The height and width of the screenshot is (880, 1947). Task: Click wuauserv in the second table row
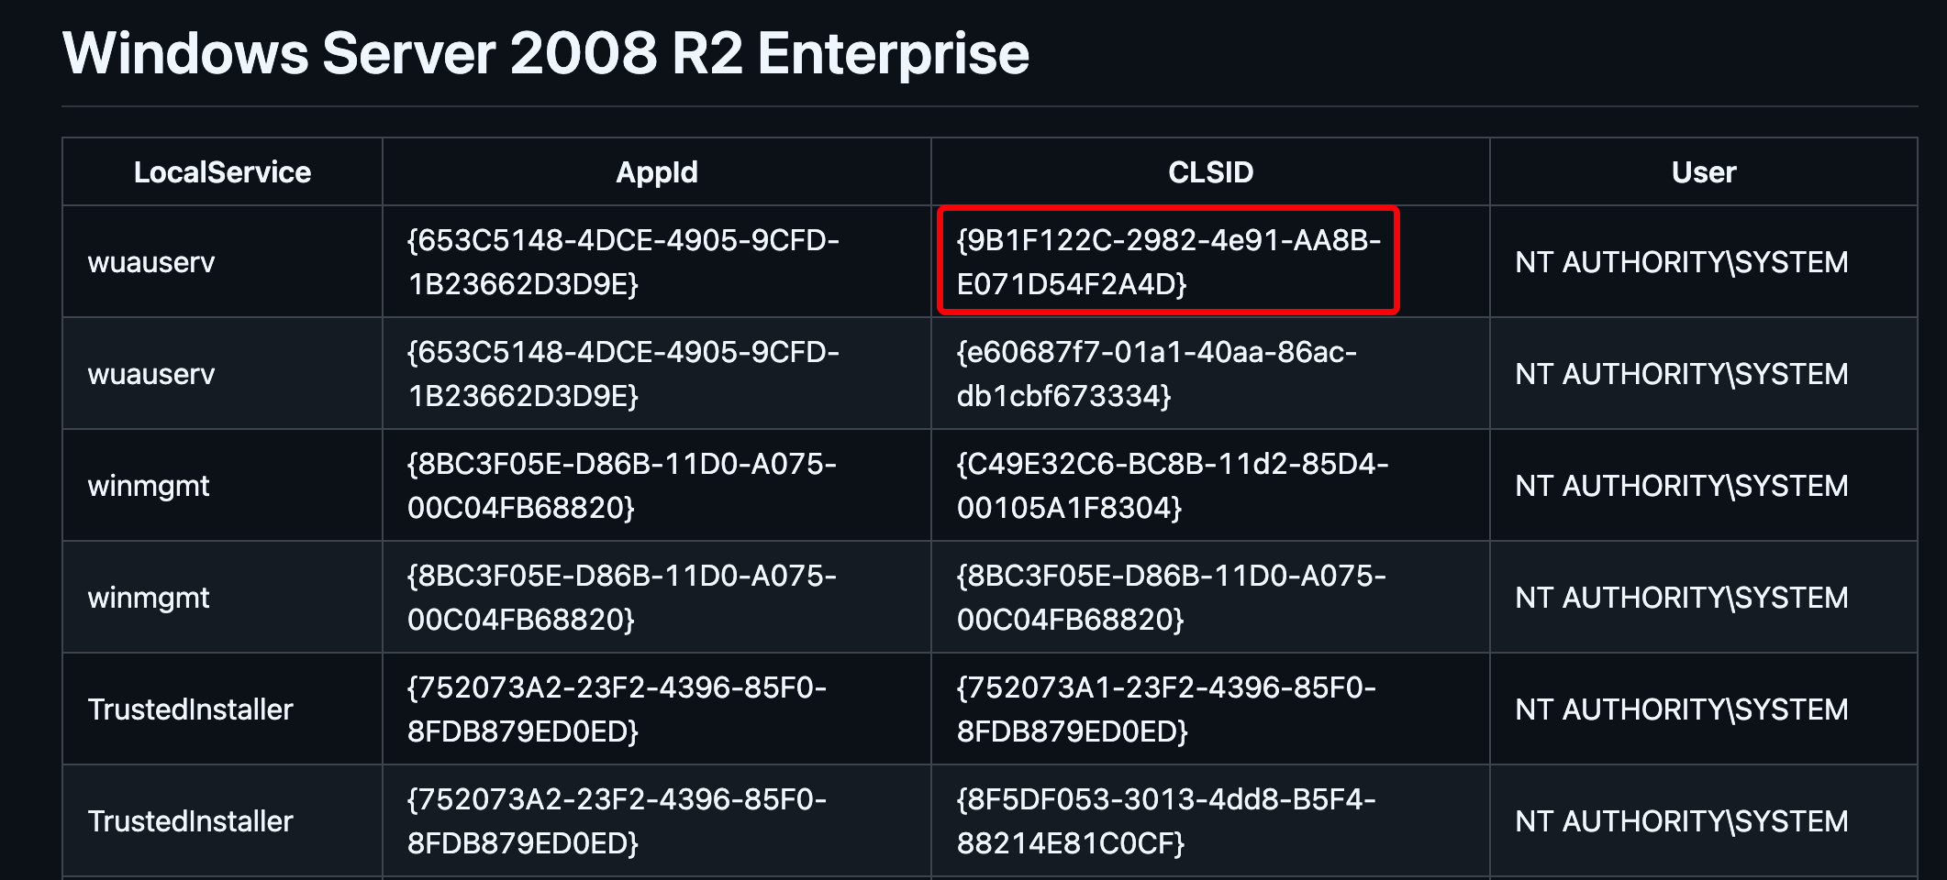(151, 375)
